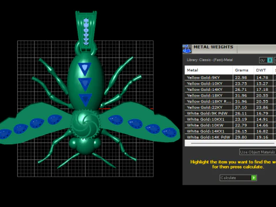Image resolution: width=276 pixels, height=207 pixels.
Task: Click the 26.71 grams cell
Action: coord(243,89)
